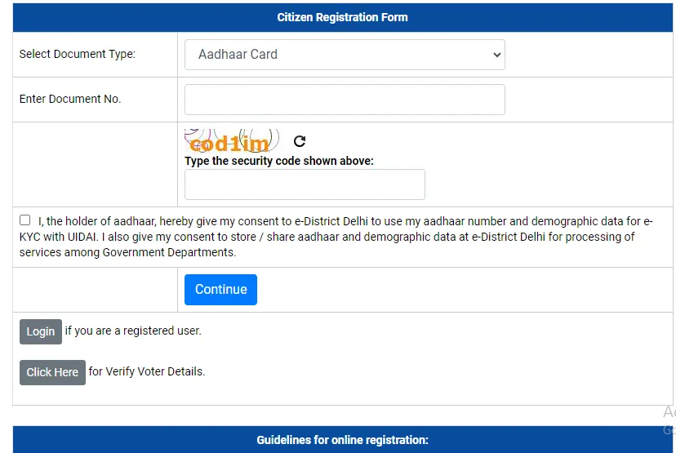The image size is (676, 453).
Task: Click the empty cell left of Continue
Action: tap(95, 290)
